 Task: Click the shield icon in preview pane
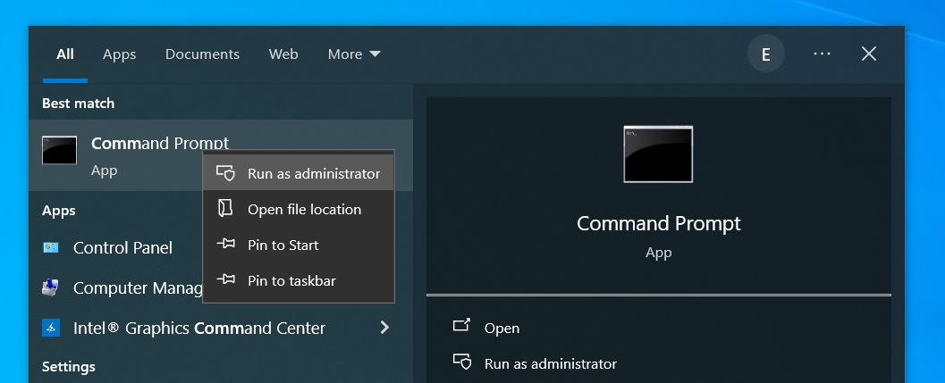click(x=462, y=362)
